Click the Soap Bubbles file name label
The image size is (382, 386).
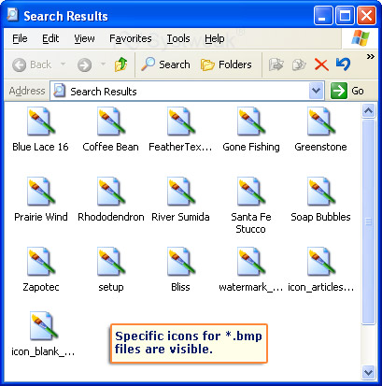click(320, 217)
